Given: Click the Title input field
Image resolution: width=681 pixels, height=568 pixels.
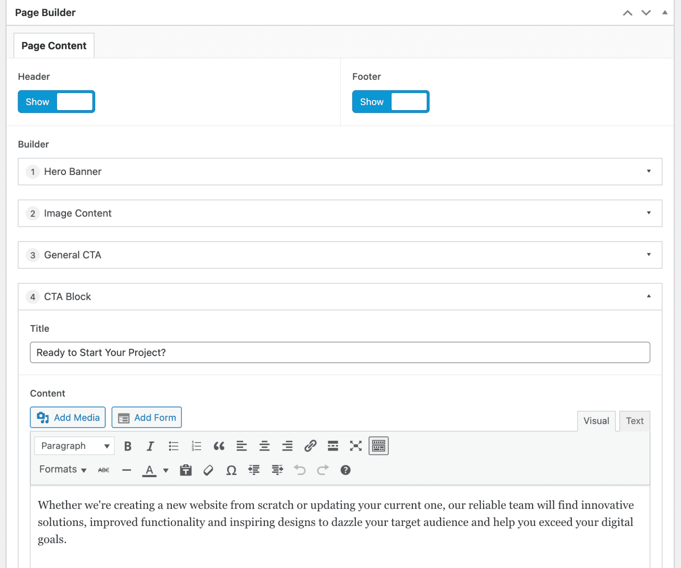Looking at the screenshot, I should pyautogui.click(x=339, y=353).
